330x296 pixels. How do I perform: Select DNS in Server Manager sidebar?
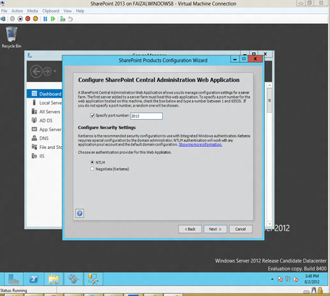point(45,138)
